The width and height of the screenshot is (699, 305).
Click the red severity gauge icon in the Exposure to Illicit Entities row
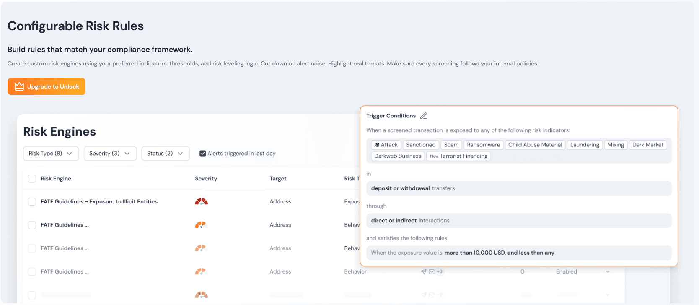tap(202, 202)
